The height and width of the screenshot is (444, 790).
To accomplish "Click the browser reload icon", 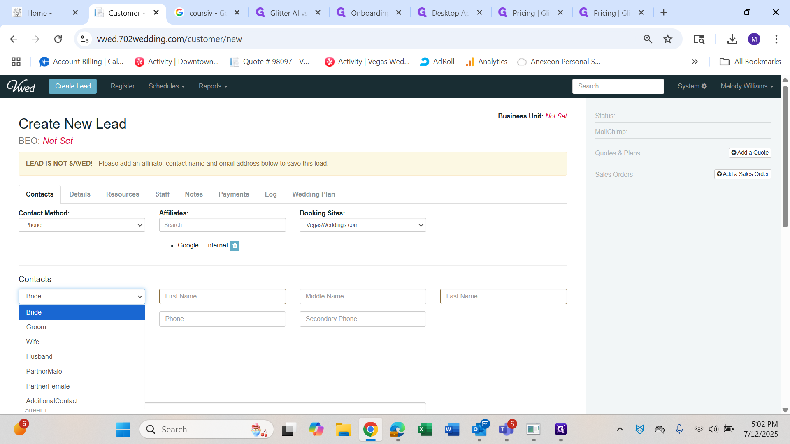I will (58, 39).
